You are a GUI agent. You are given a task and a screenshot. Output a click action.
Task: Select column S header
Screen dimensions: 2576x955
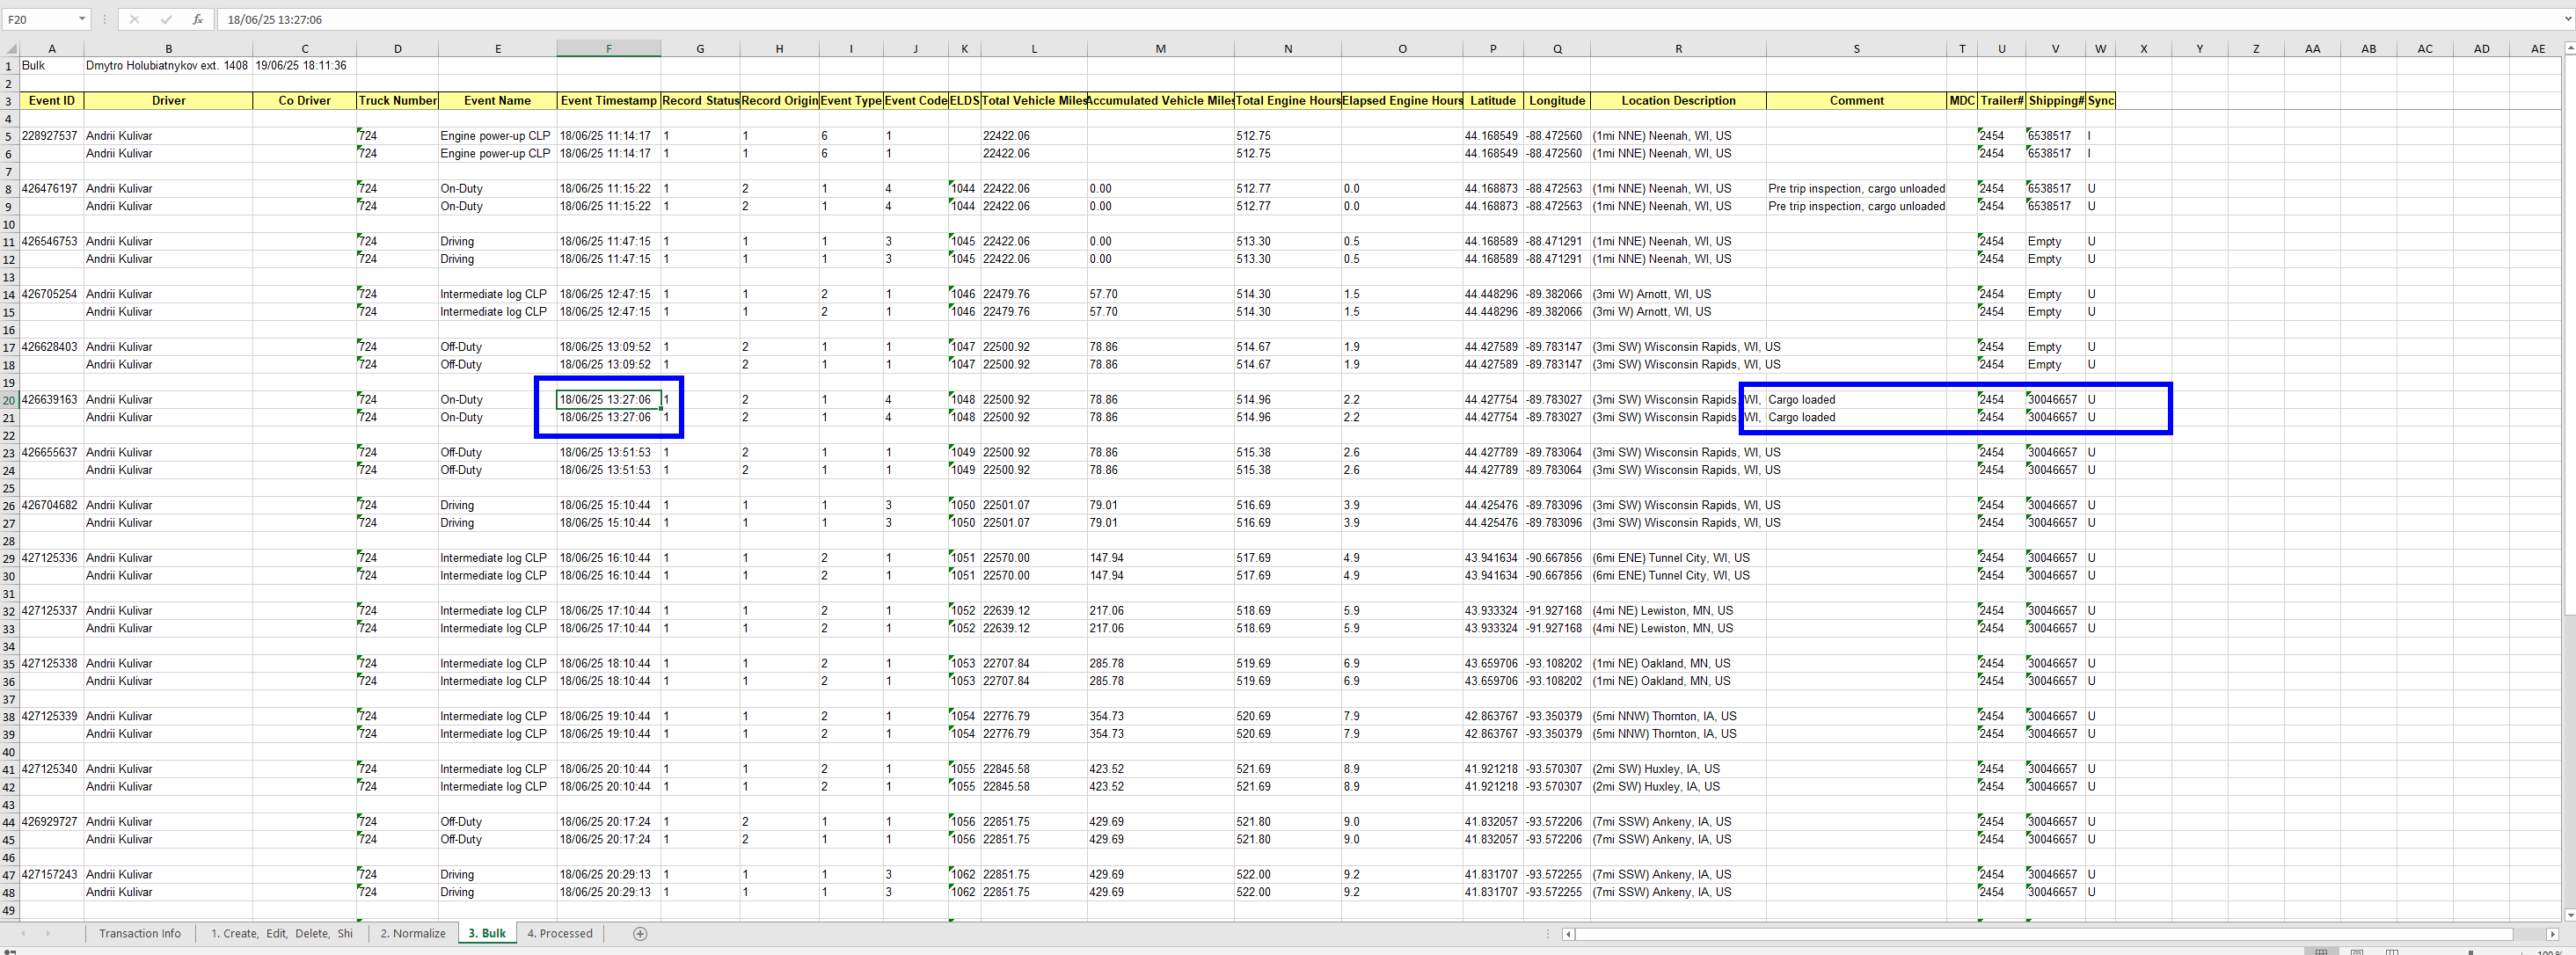(x=1856, y=48)
